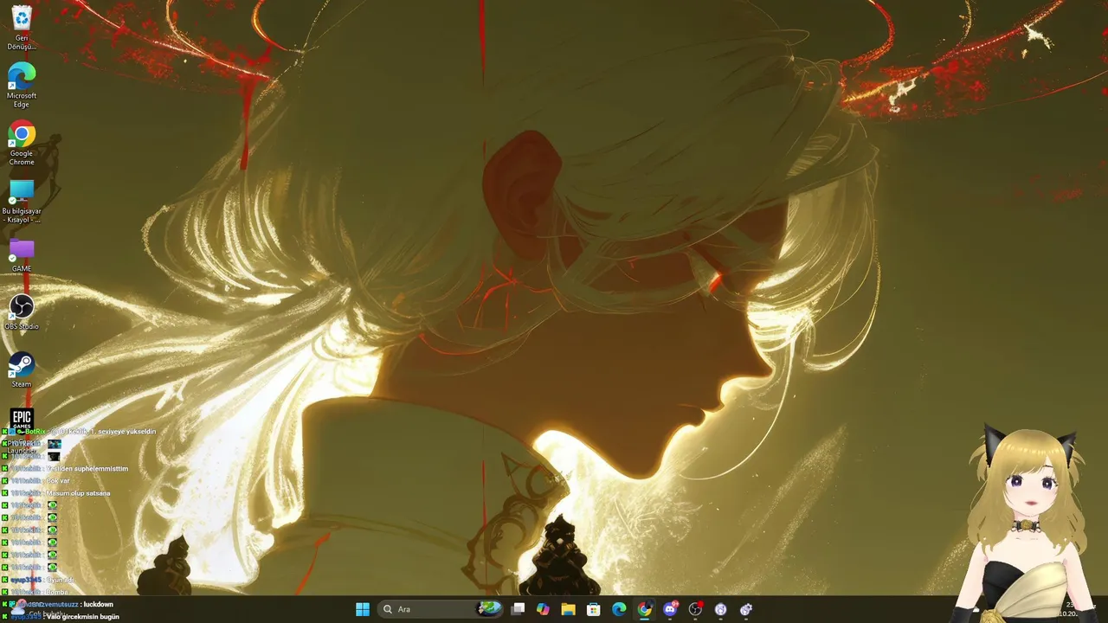Screen dimensions: 1108x623
Task: Select Epic Games Launcher desktop icon
Action: (22, 429)
